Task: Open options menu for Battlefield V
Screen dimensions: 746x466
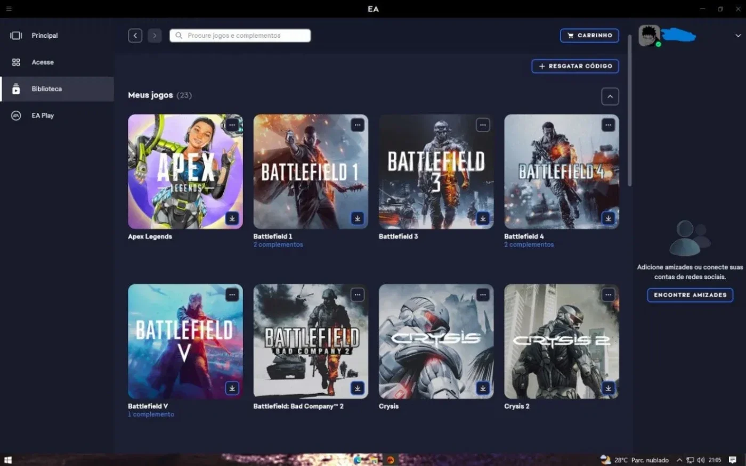Action: click(x=232, y=295)
